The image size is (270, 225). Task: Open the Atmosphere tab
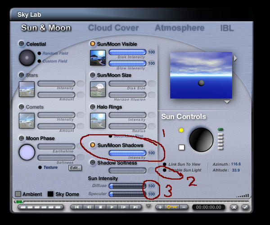180,28
